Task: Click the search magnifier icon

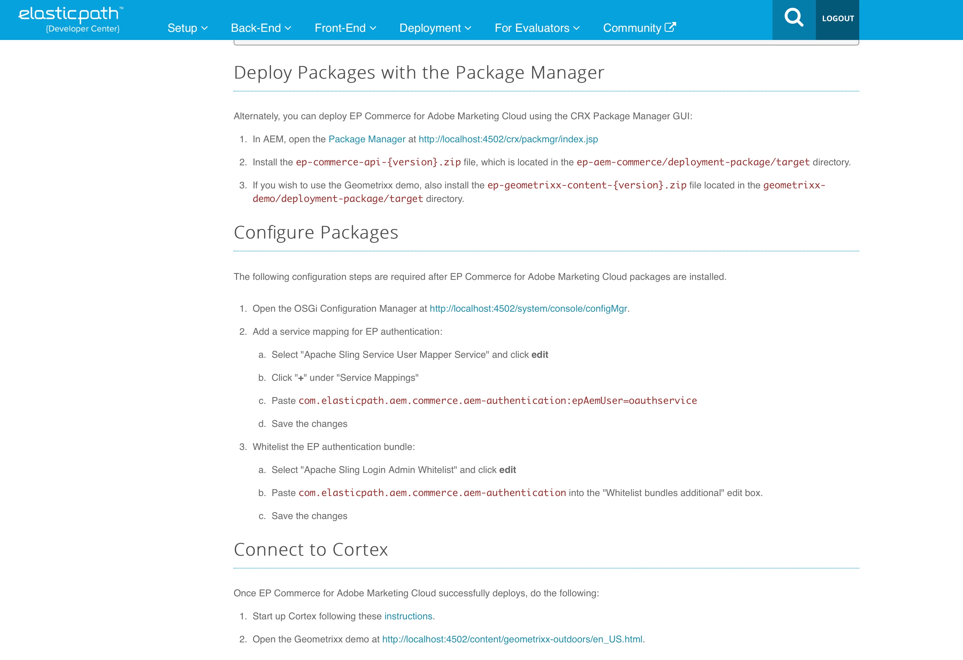Action: (x=793, y=18)
